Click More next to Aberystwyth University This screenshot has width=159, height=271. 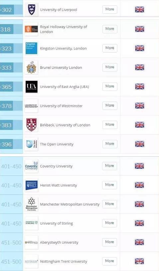click(110, 242)
